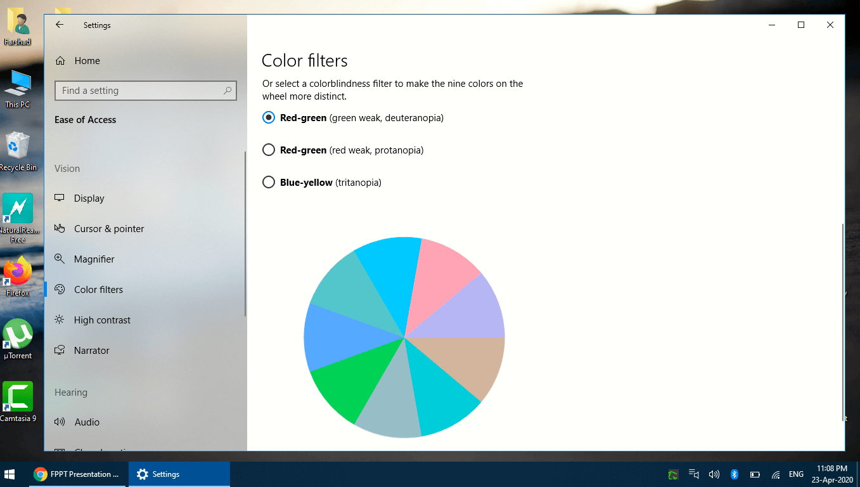Select Red-green protanopia filter
The width and height of the screenshot is (860, 487).
[269, 150]
